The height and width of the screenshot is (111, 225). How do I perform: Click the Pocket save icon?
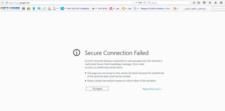coord(204,3)
